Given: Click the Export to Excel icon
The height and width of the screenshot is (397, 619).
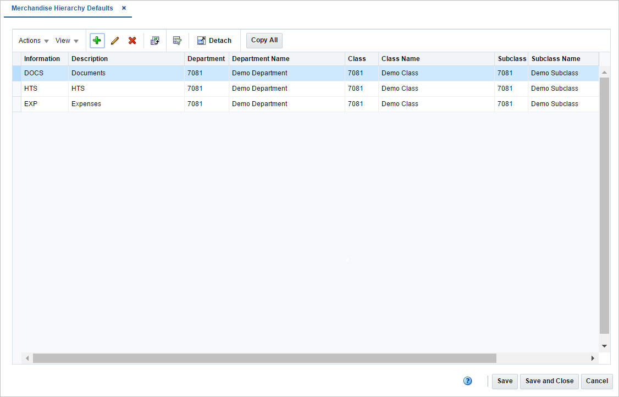Looking at the screenshot, I should coord(155,41).
